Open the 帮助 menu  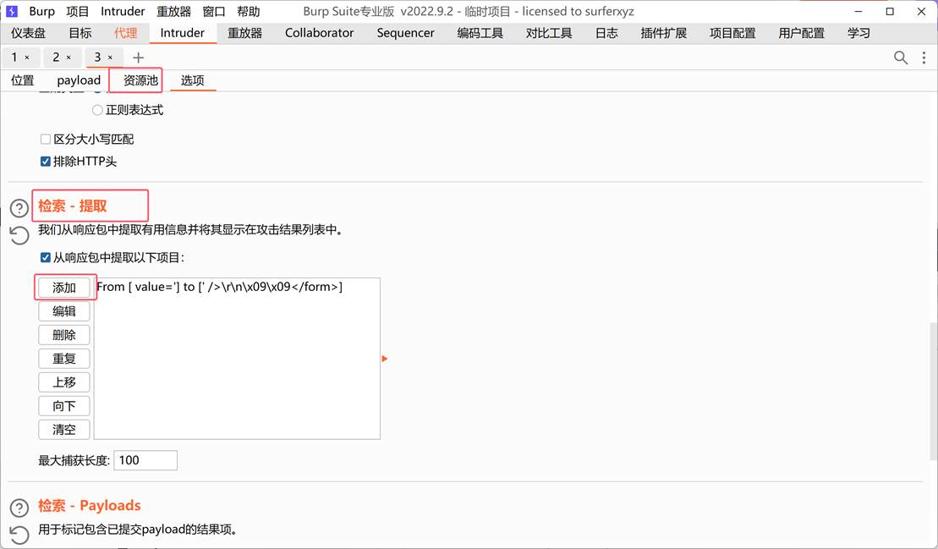pyautogui.click(x=249, y=11)
